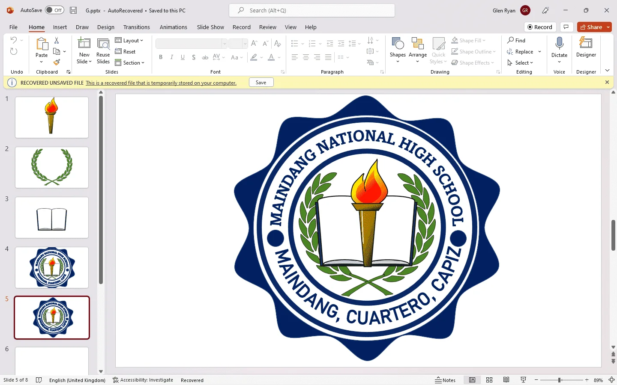Toggle AutoSave switch on
Image resolution: width=617 pixels, height=385 pixels.
[54, 10]
